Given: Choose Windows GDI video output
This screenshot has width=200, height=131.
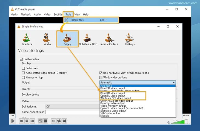Looking at the screenshot, I should (138, 98).
